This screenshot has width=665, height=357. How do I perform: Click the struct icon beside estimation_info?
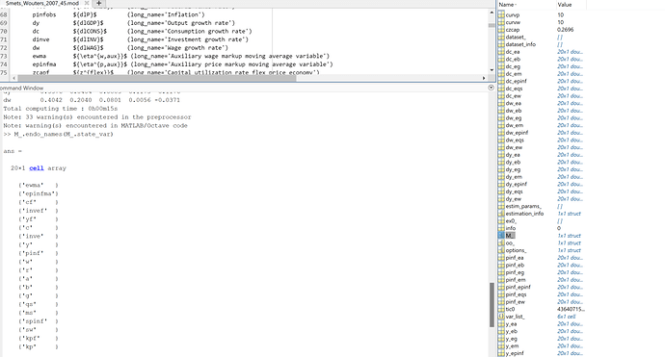[501, 214]
